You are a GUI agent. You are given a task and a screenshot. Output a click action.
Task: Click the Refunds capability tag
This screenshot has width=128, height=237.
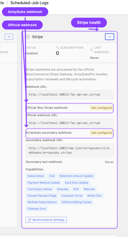(x=89, y=189)
